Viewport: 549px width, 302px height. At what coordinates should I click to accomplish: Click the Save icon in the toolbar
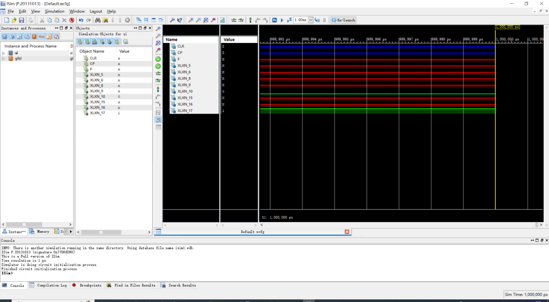pyautogui.click(x=21, y=20)
